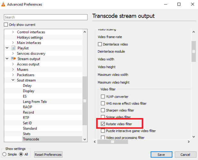Click the horizontal scrollbar left arrow
The image size is (198, 160).
[x=95, y=142]
